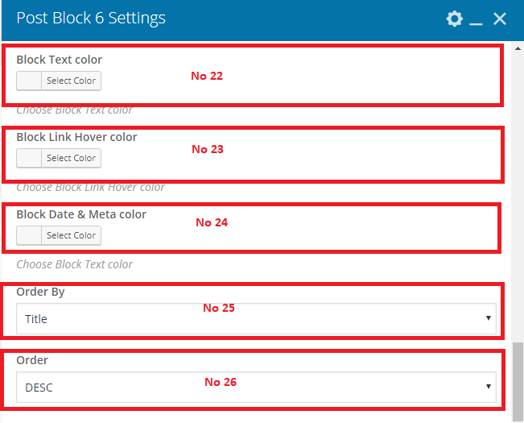Click the Post Block 6 Settings title
Screen dimensions: 524x423
tap(91, 19)
